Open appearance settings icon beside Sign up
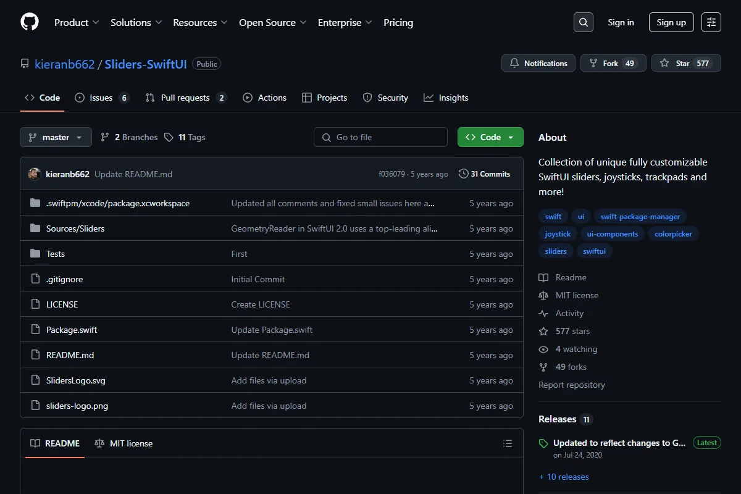 point(711,22)
